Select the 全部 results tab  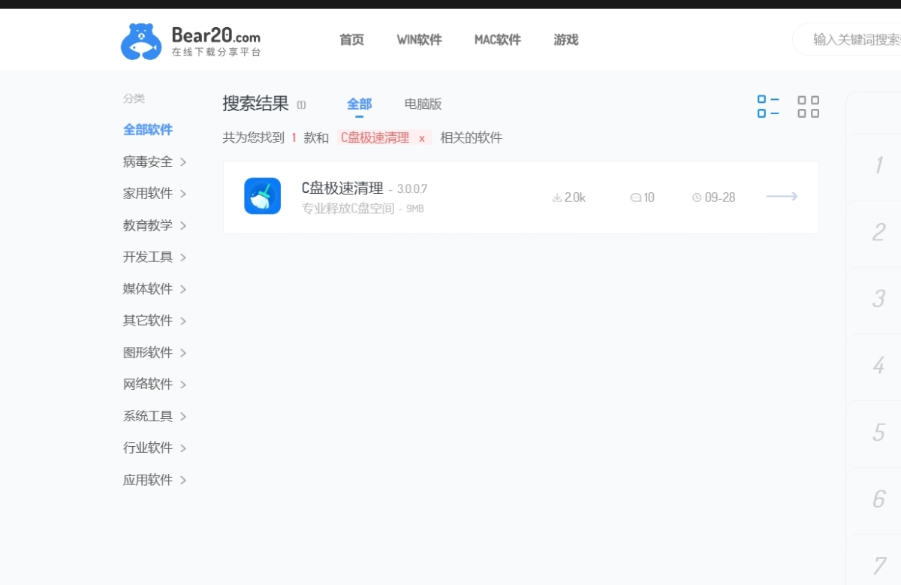(x=360, y=104)
